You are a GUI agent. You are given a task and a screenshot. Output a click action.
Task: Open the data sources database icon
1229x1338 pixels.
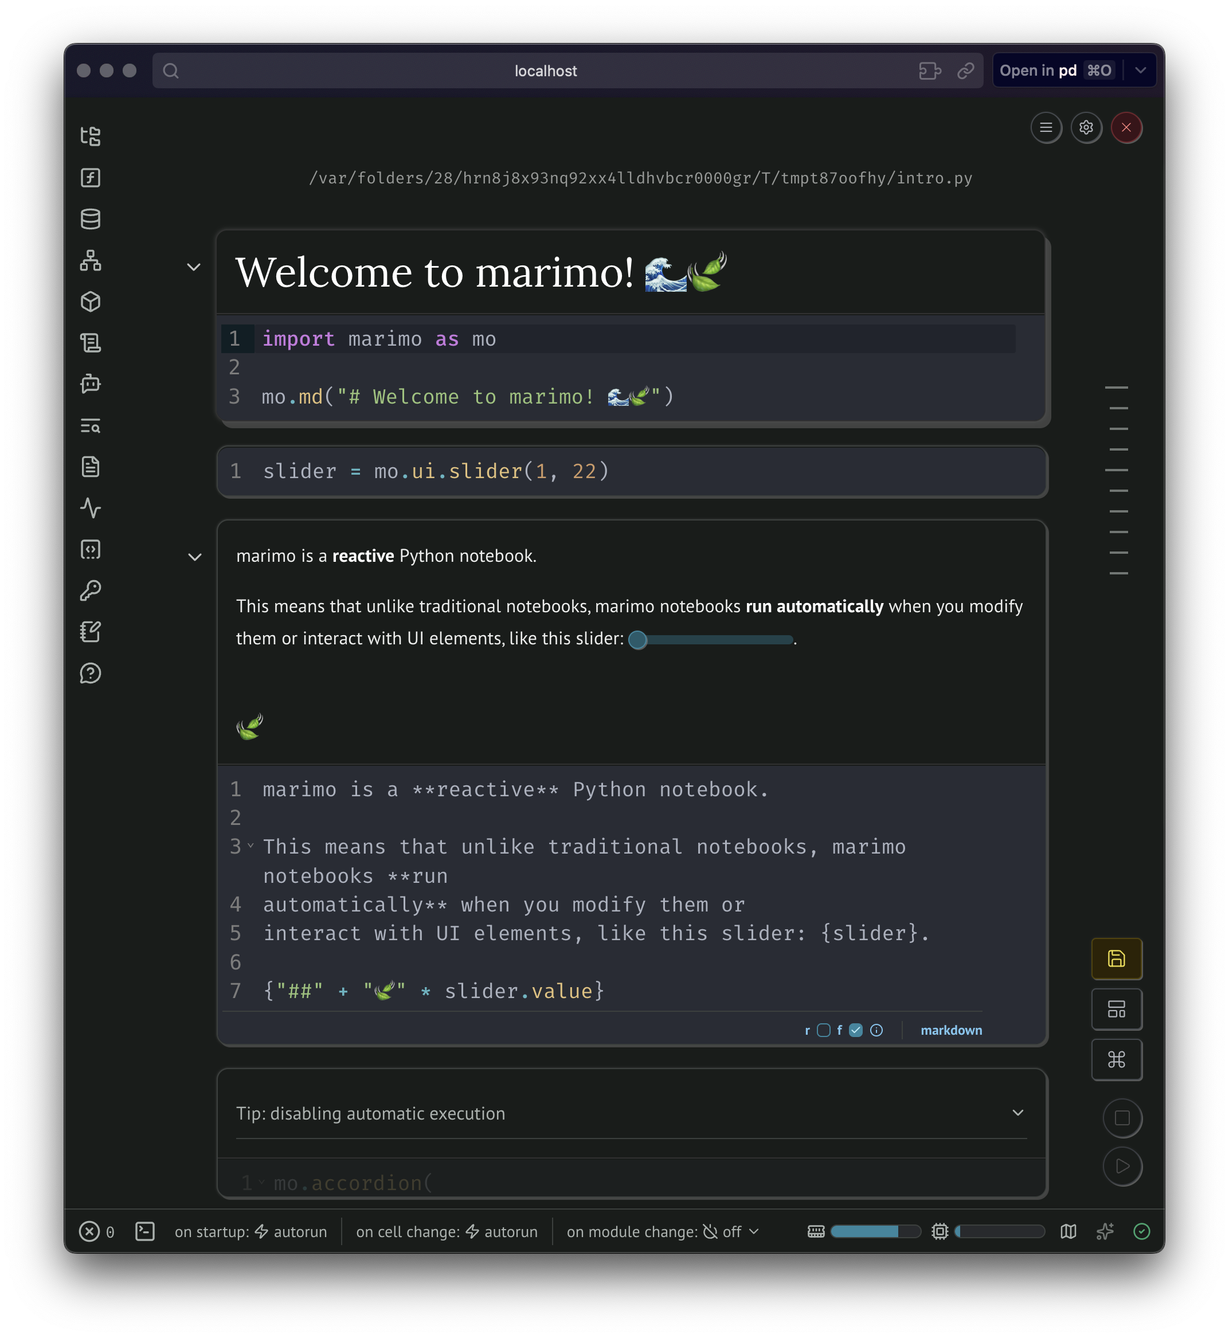pos(91,219)
